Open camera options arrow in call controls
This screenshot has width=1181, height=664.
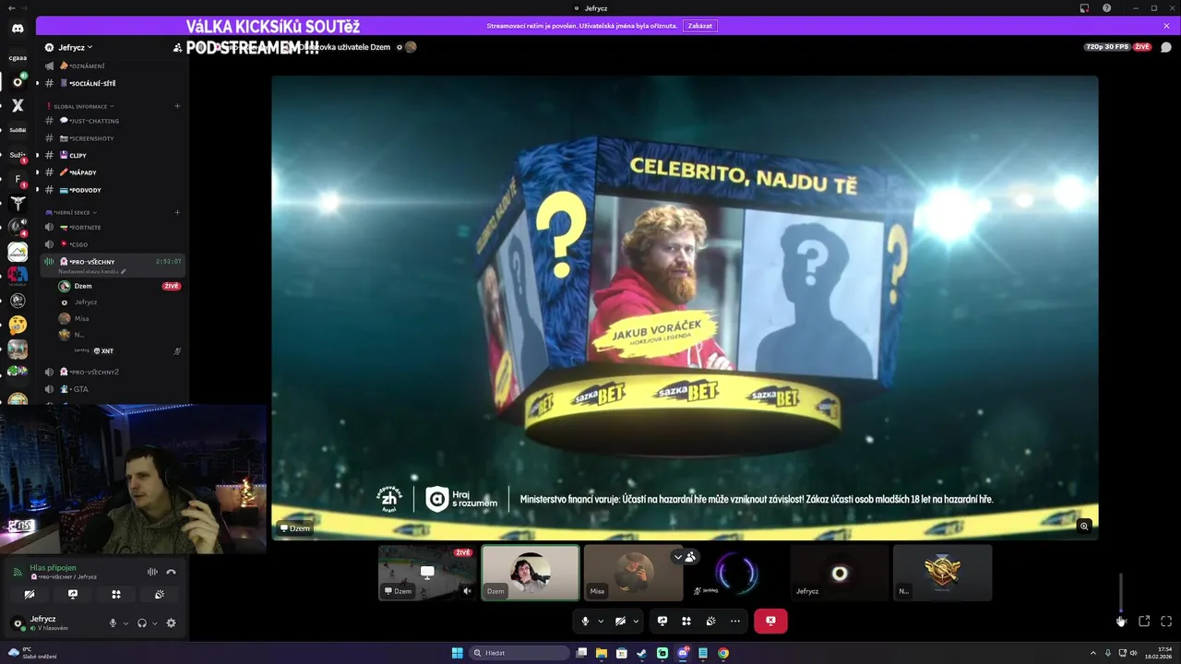coord(636,622)
